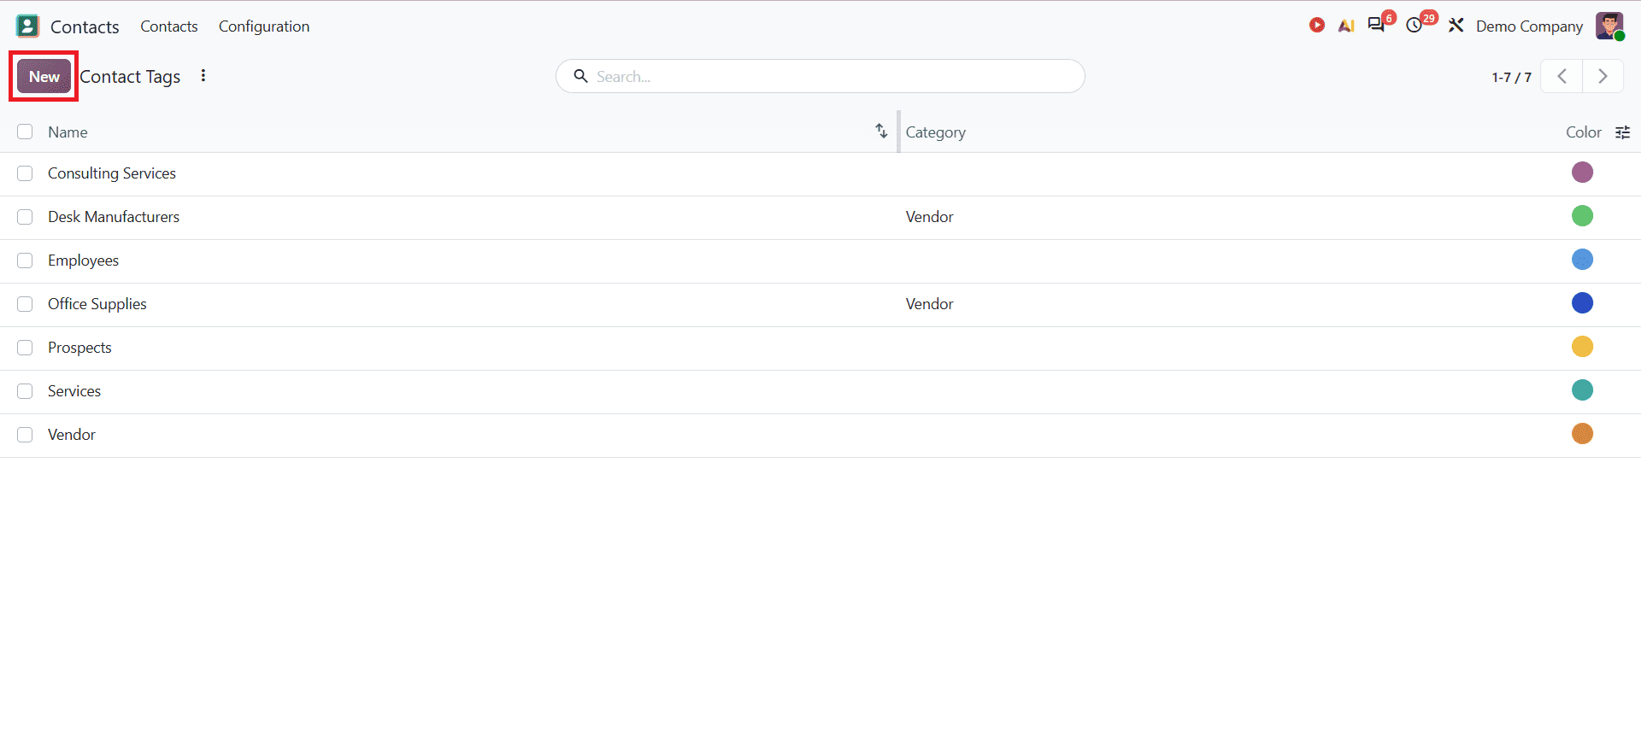Click the New button
The image size is (1641, 732).
coord(44,76)
